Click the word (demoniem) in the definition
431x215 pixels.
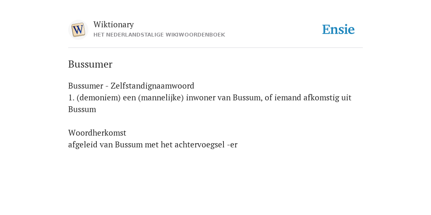pyautogui.click(x=98, y=97)
